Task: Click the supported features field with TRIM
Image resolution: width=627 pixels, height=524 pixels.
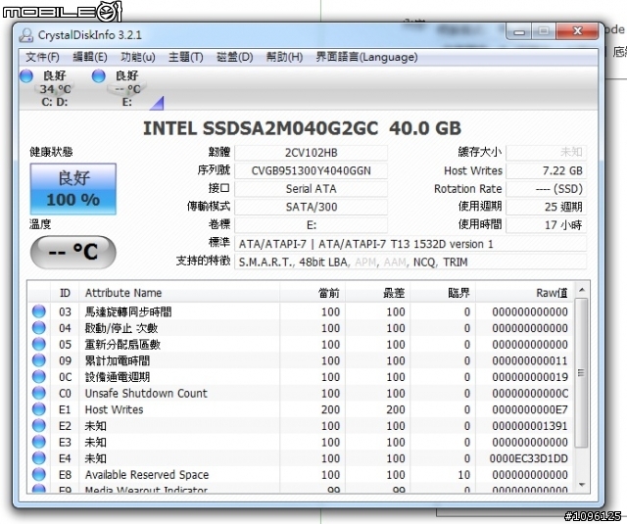Action: [x=410, y=262]
